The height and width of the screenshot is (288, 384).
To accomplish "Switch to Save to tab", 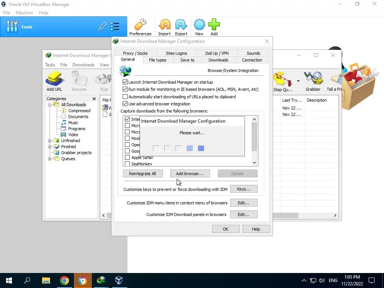I will click(187, 60).
